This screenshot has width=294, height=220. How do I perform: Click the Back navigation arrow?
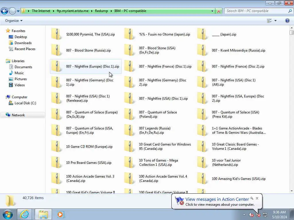(x=5, y=11)
